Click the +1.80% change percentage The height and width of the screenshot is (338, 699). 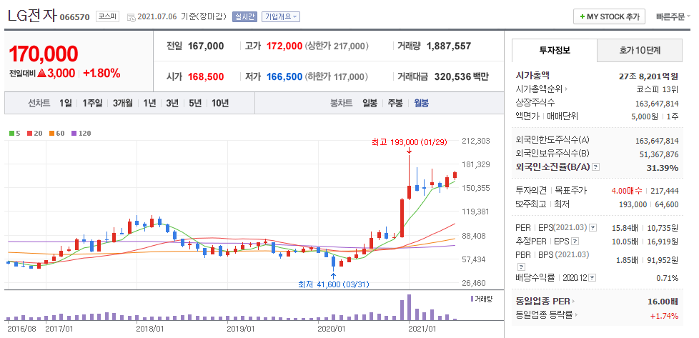[x=101, y=73]
